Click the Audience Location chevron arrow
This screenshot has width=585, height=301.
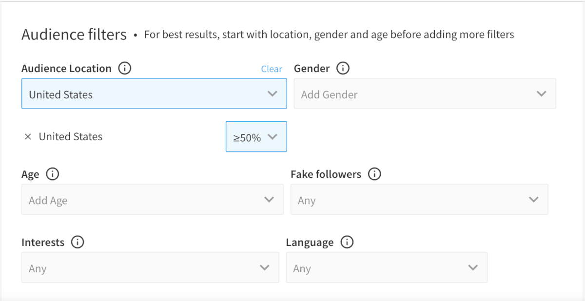[273, 94]
